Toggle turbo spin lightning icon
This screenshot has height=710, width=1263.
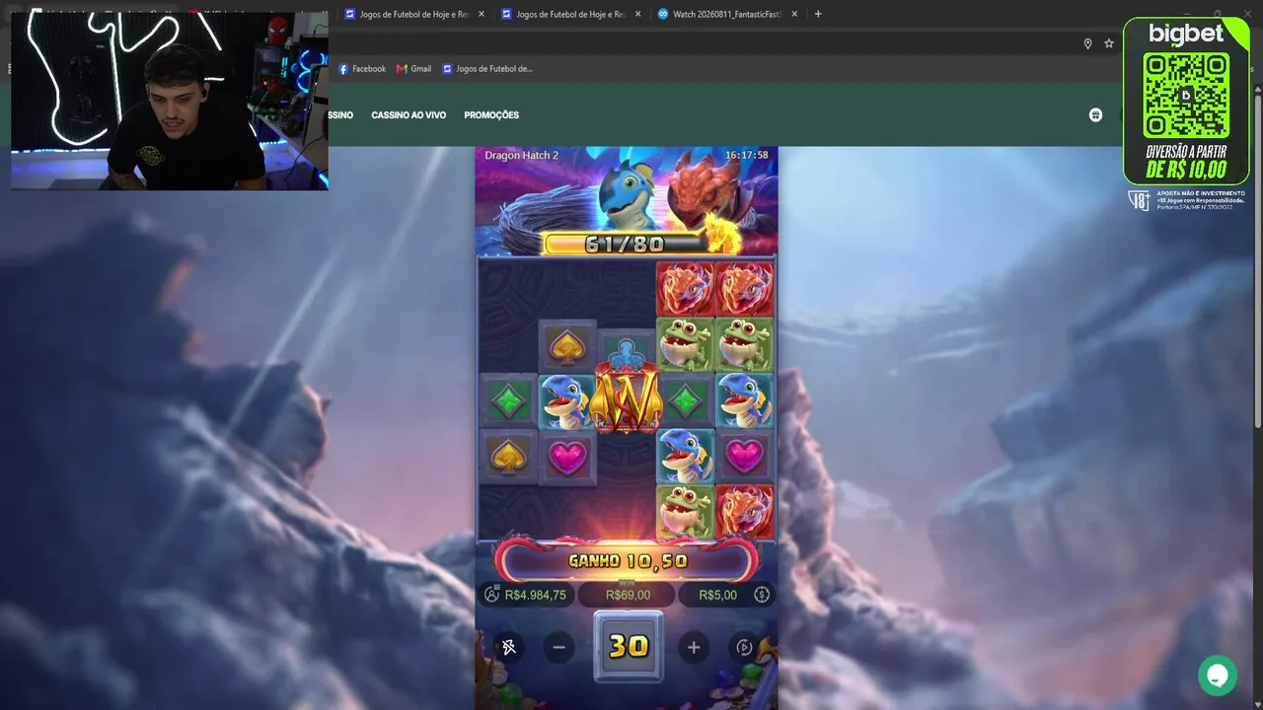pyautogui.click(x=509, y=647)
